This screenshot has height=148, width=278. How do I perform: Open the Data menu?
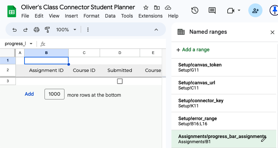click(110, 16)
